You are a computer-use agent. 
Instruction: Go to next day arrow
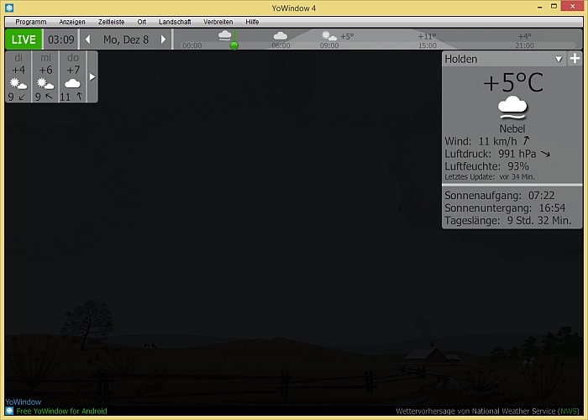click(163, 39)
